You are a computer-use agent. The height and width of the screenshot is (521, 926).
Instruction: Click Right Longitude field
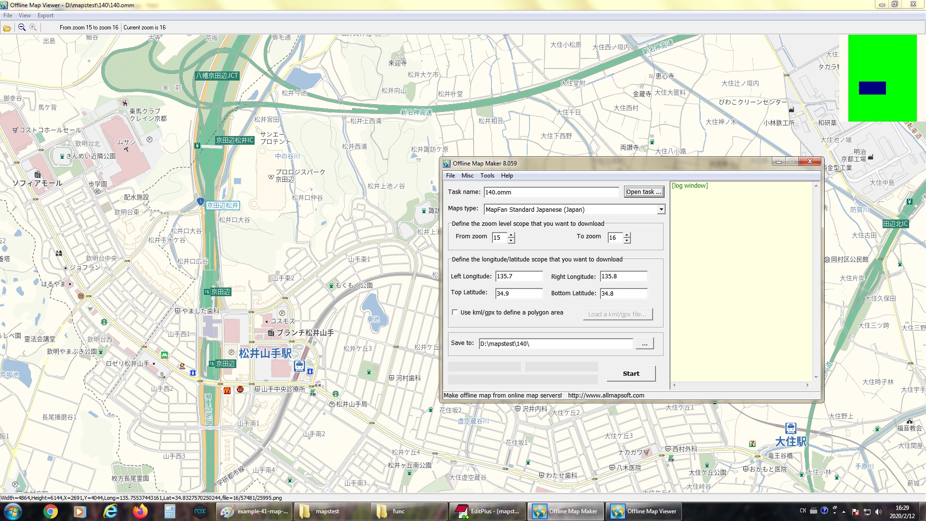tap(624, 276)
